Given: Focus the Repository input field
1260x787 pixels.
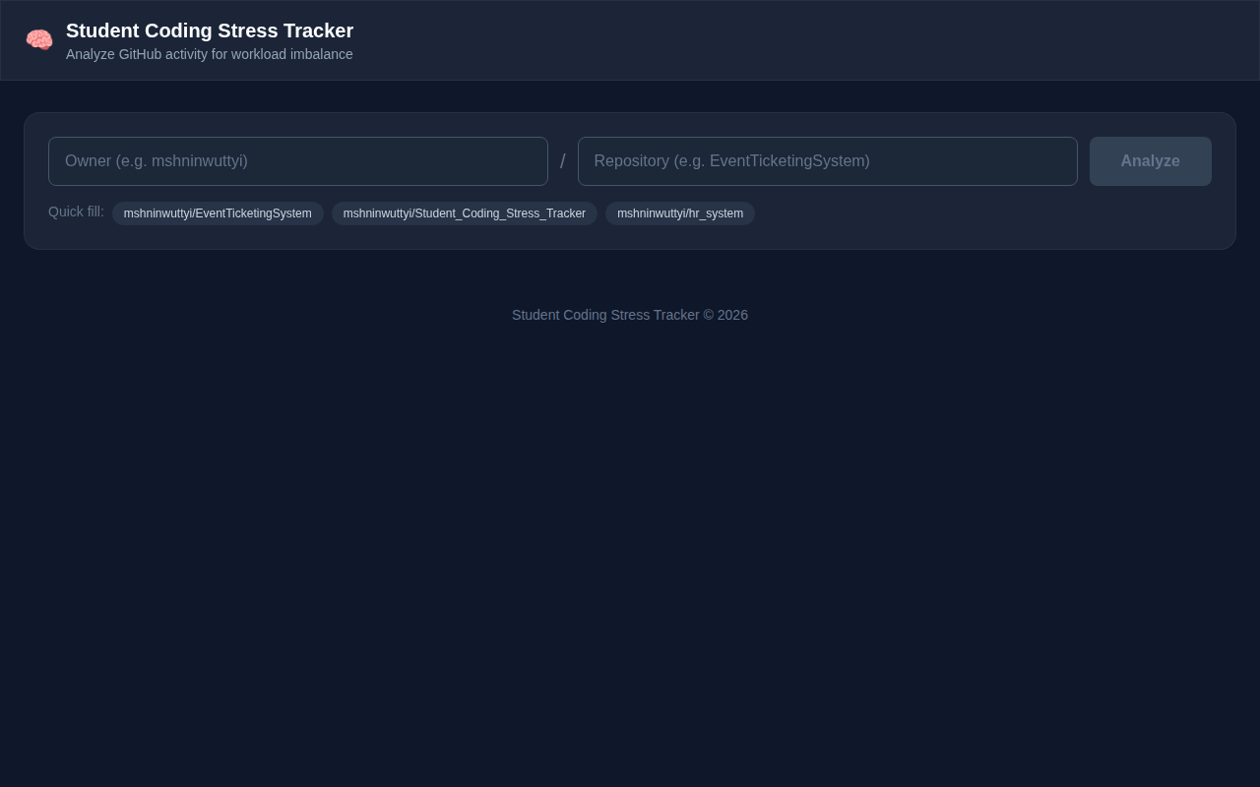Looking at the screenshot, I should pos(828,161).
